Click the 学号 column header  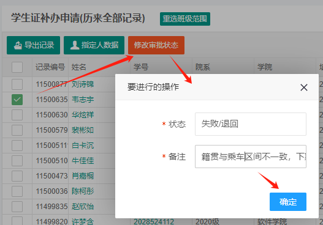point(141,67)
